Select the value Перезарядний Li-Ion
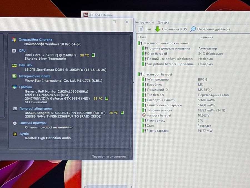This screenshot has height=188, width=250. click(x=213, y=95)
